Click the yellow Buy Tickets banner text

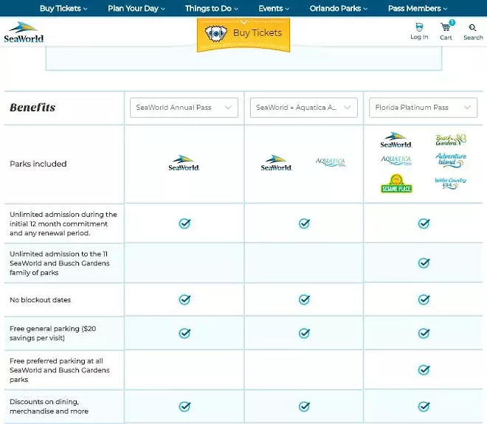click(x=258, y=33)
